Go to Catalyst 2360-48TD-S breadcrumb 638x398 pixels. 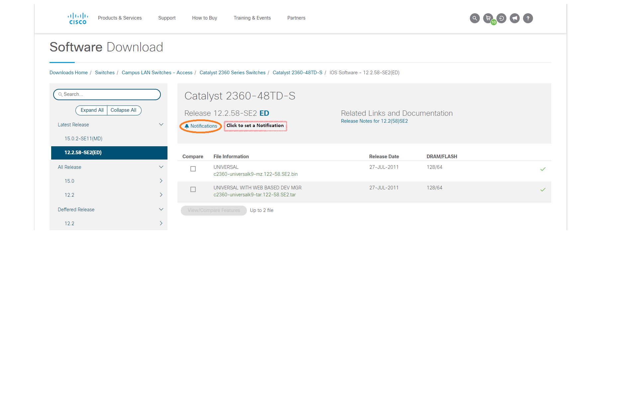297,73
